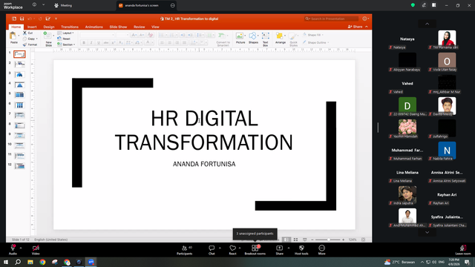Open the Zoom Chat panel
This screenshot has height=267, width=475.
(212, 250)
